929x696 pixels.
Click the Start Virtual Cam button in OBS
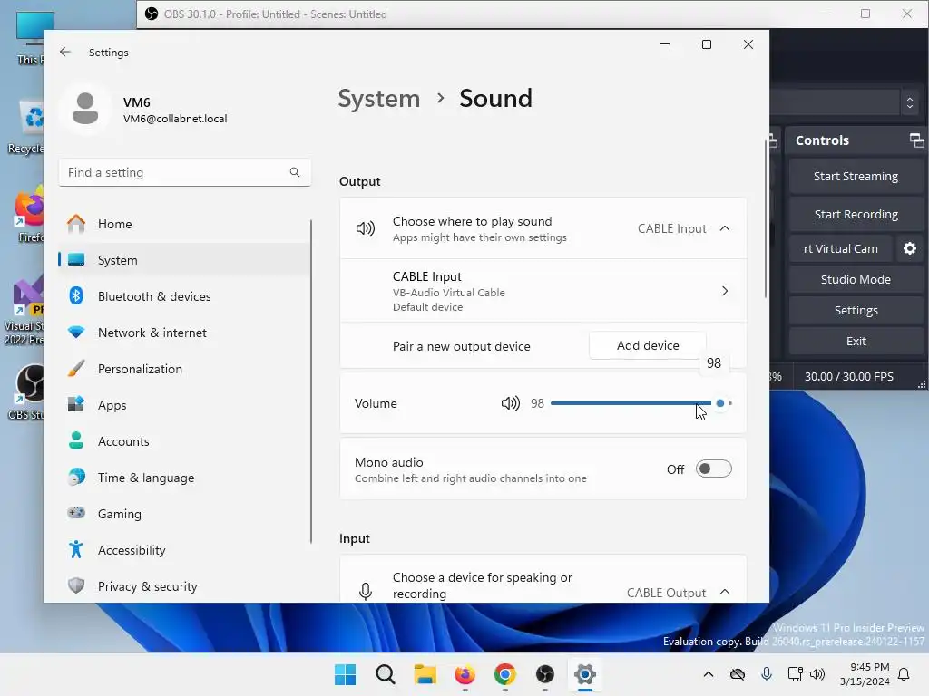[x=840, y=248]
